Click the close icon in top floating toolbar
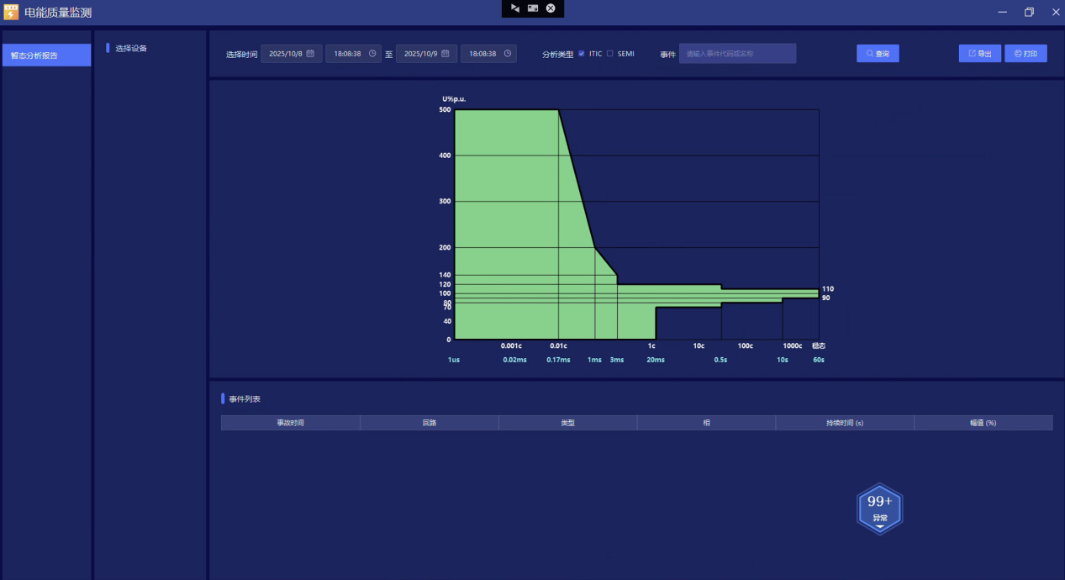 click(551, 8)
